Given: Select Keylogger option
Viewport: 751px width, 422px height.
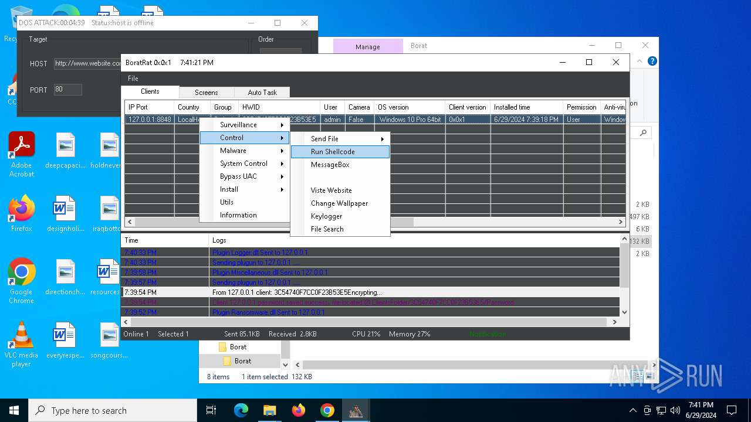Looking at the screenshot, I should click(340, 216).
